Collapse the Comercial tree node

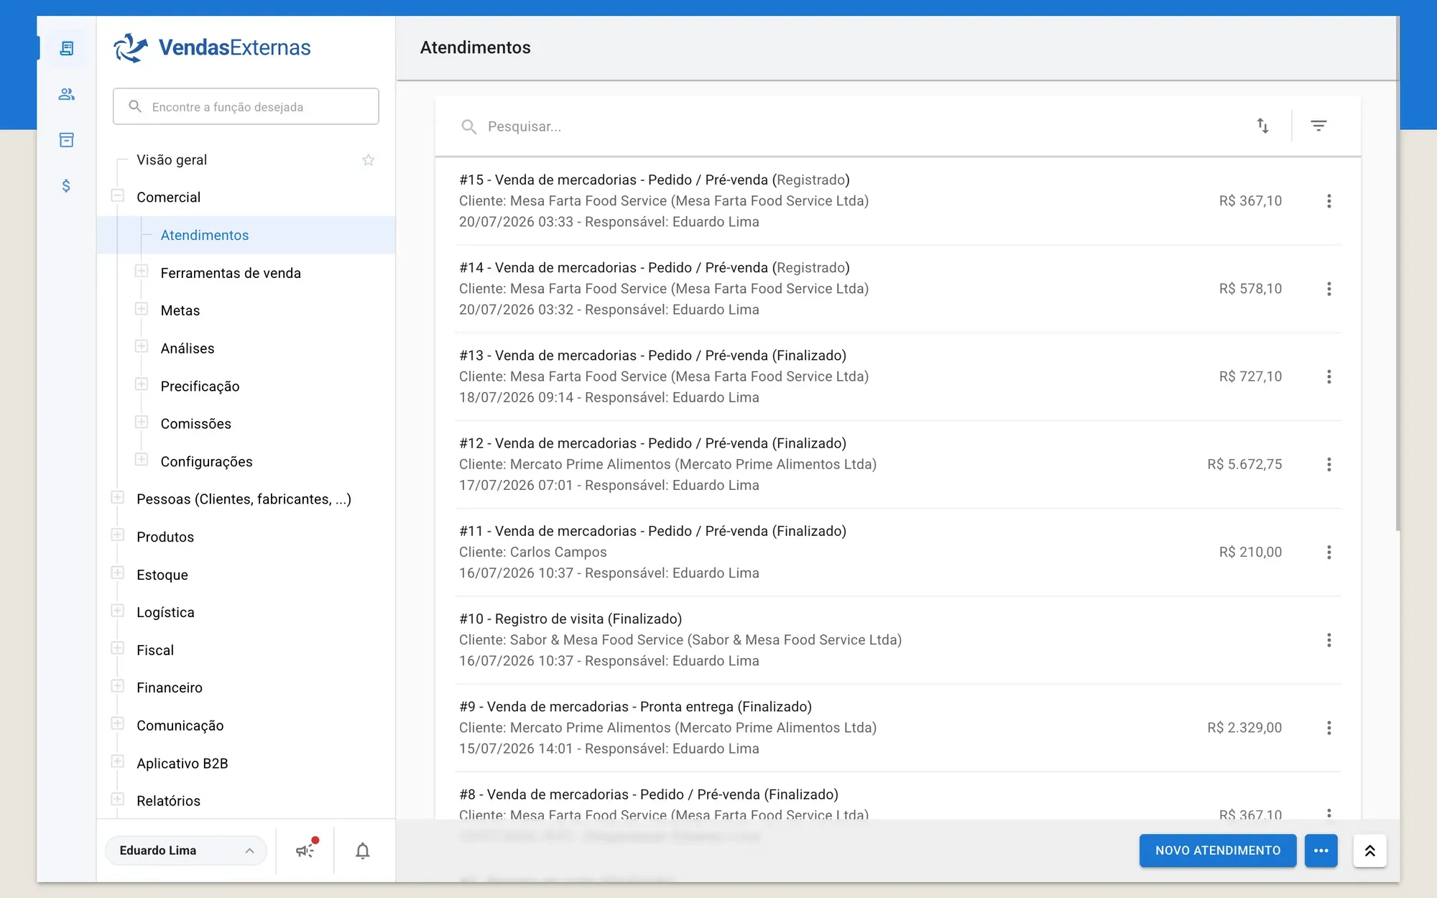tap(118, 195)
